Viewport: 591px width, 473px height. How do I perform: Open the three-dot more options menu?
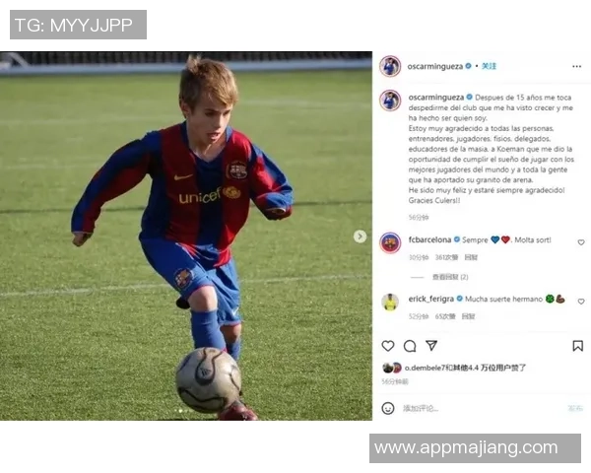click(576, 66)
